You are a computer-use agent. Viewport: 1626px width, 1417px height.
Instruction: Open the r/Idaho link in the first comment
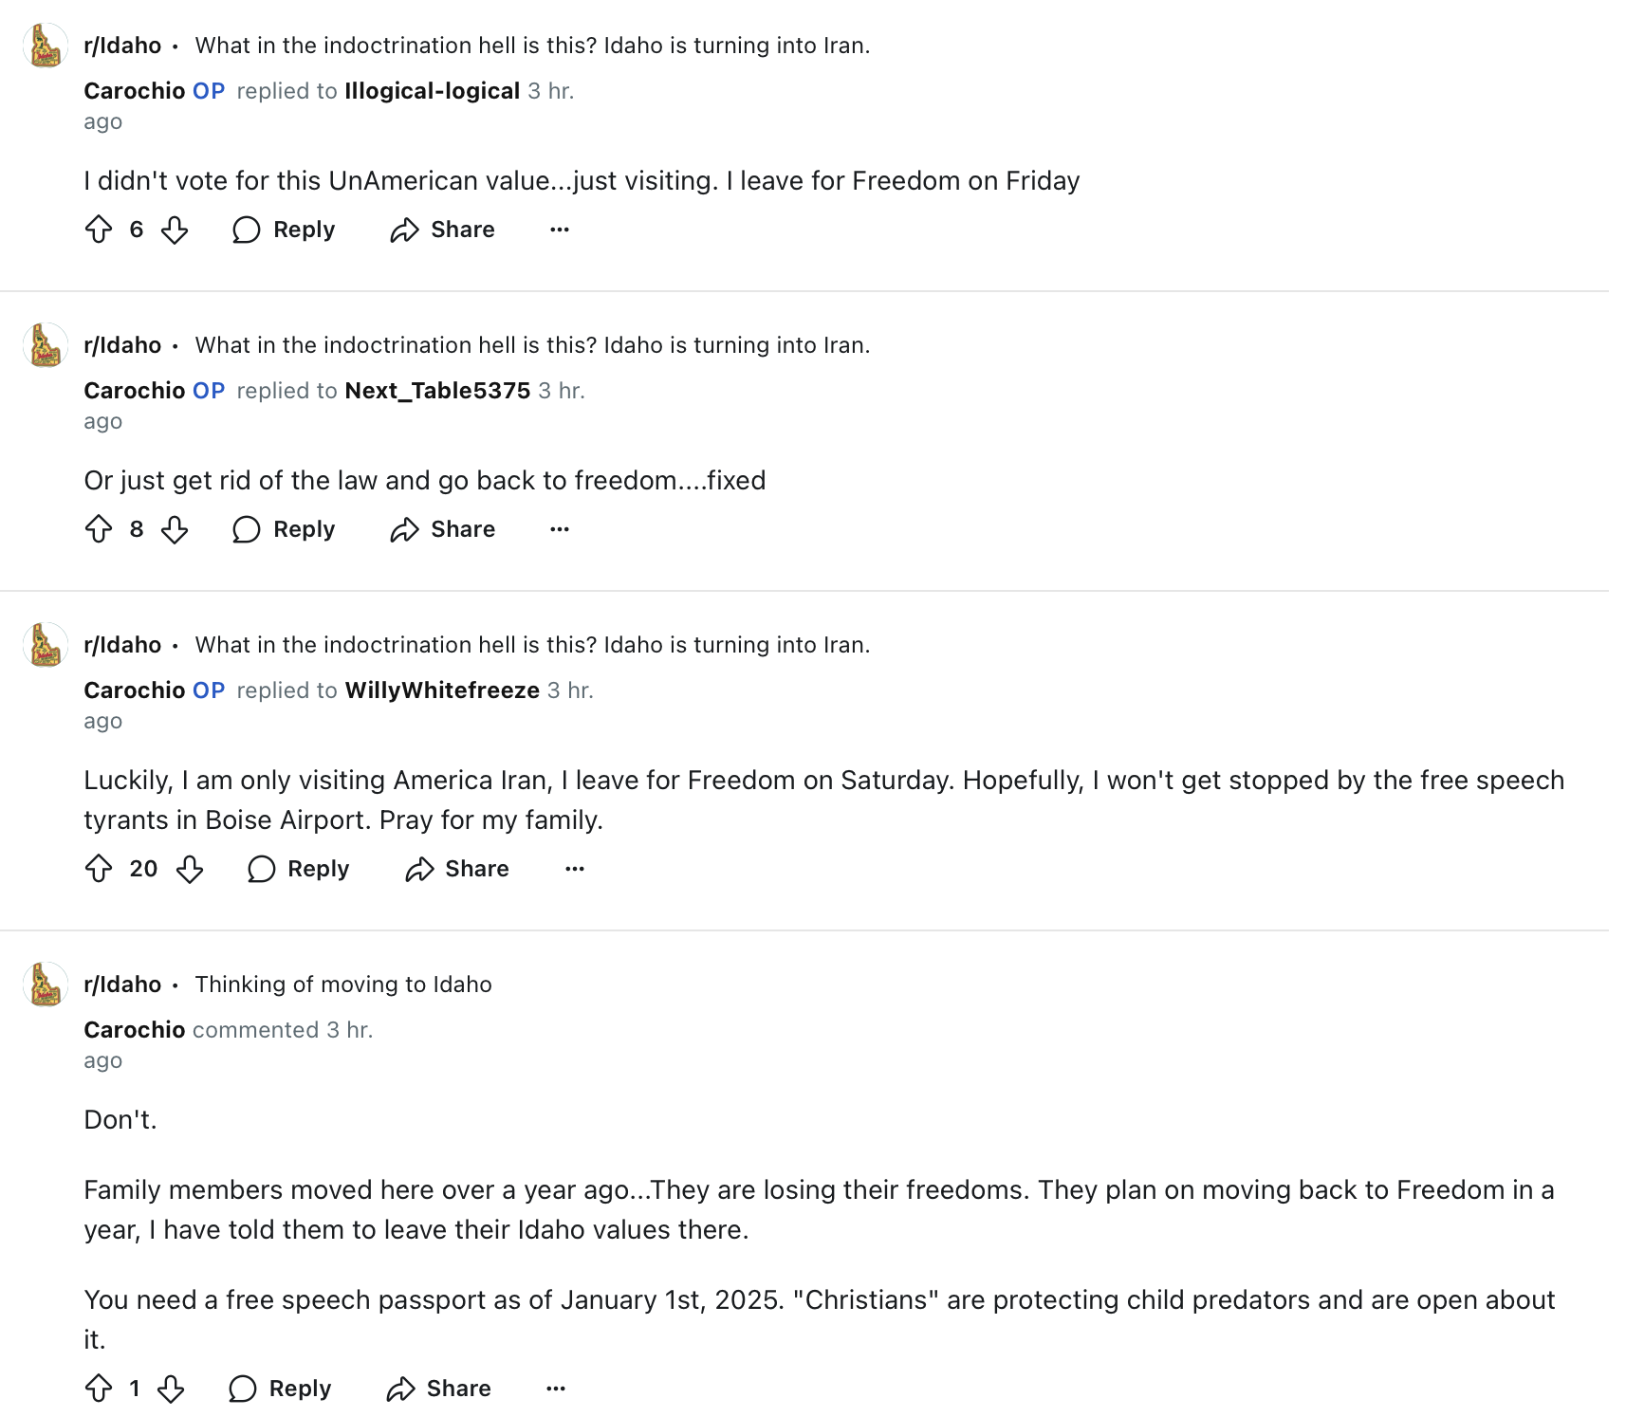point(122,46)
